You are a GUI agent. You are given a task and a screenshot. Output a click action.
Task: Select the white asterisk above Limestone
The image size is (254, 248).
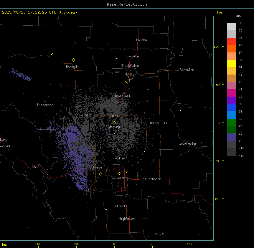point(45,102)
